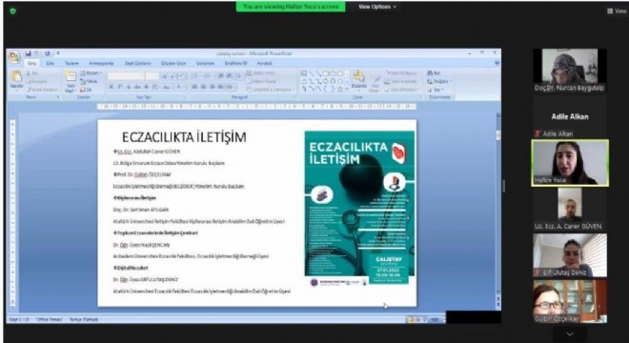Click the shrink font size icon
Image resolution: width=629 pixels, height=343 pixels.
172,76
